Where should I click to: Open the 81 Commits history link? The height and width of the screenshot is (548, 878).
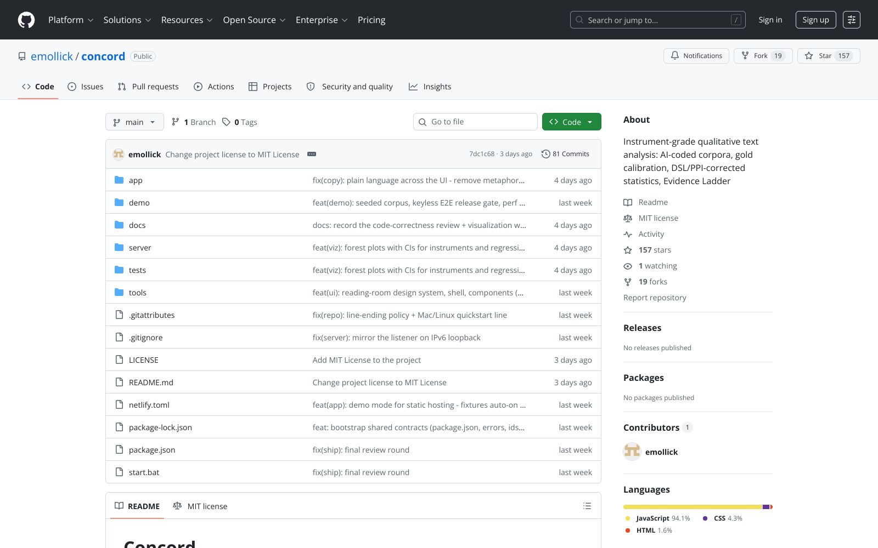pyautogui.click(x=565, y=154)
